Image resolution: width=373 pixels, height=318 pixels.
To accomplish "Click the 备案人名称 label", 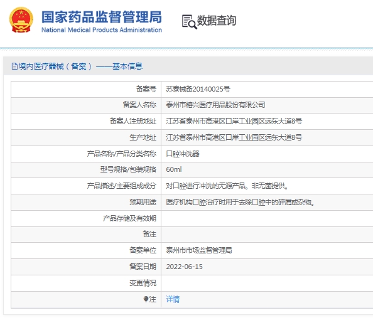I will 139,105.
